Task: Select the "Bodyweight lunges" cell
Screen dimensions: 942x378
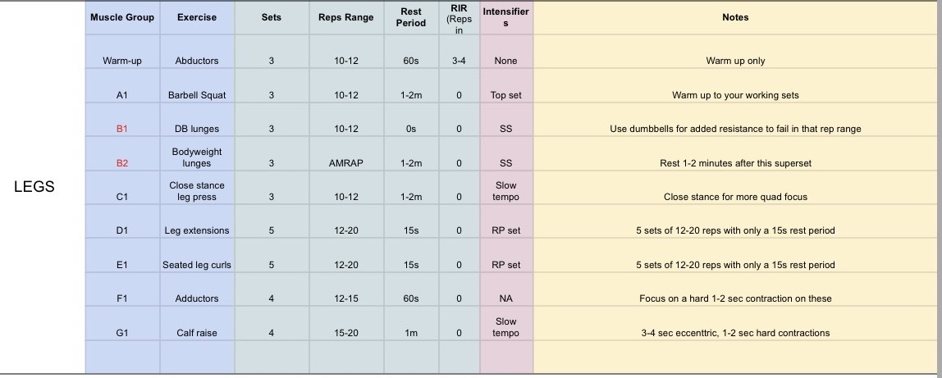Action: [197, 157]
